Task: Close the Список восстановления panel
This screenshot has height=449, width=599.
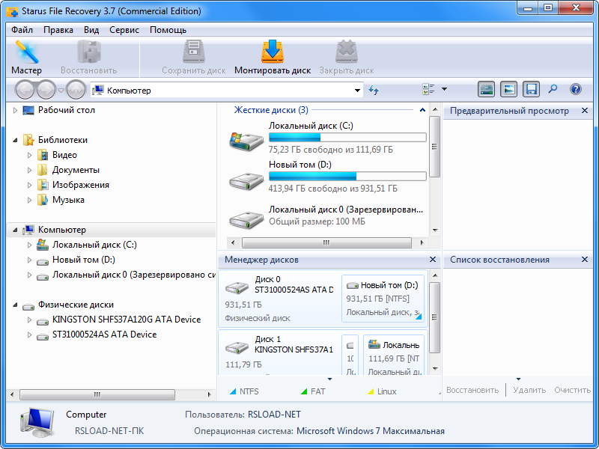Action: tap(585, 259)
